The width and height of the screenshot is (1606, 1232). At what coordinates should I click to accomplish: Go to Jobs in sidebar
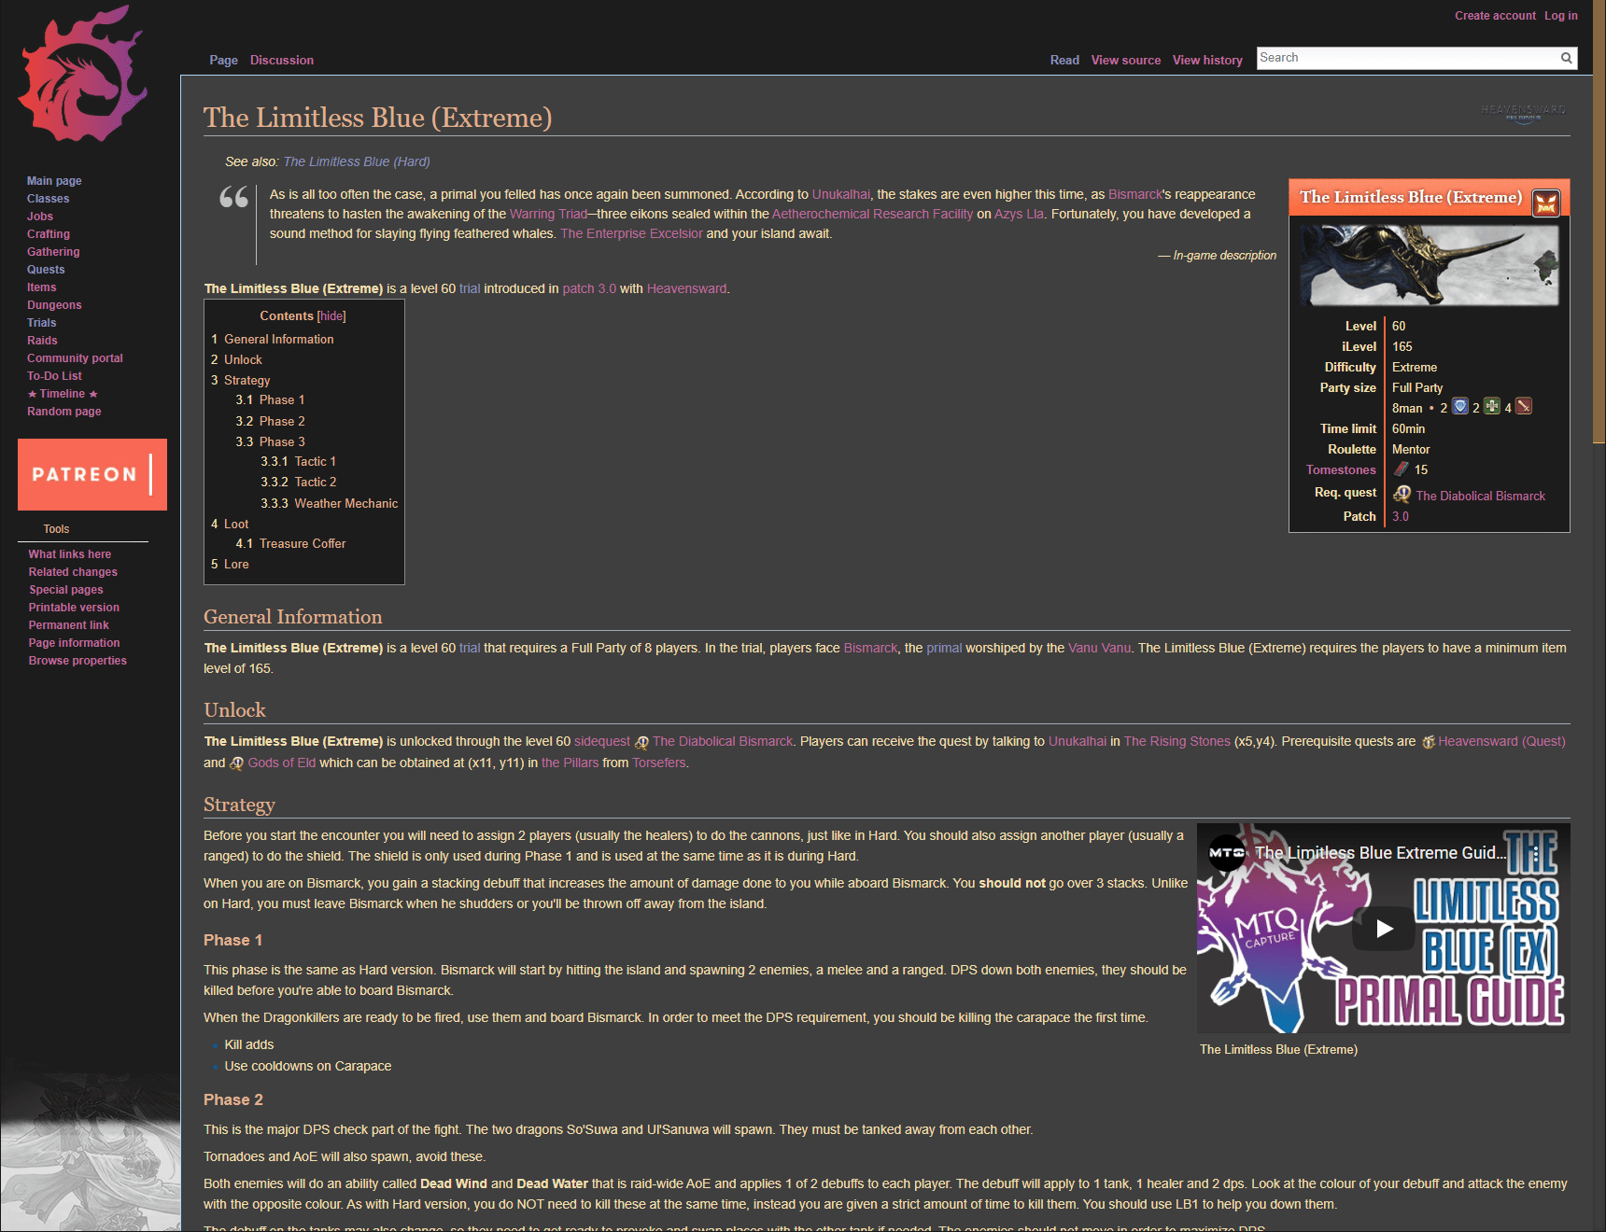[x=40, y=217]
